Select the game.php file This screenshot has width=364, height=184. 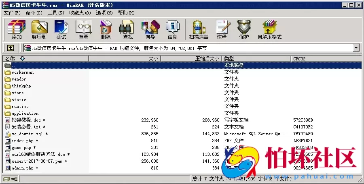pos(21,147)
